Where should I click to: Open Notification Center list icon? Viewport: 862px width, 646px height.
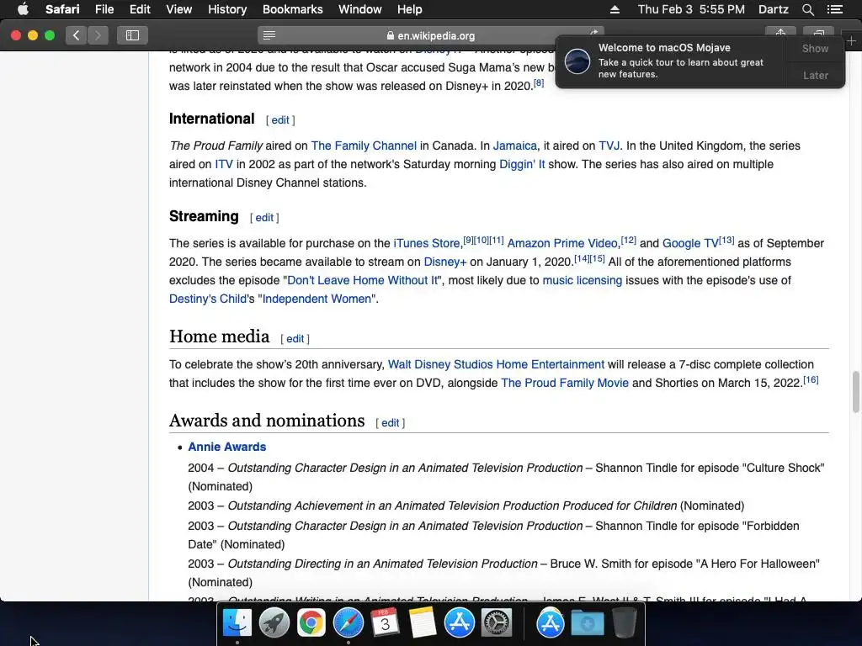click(x=835, y=9)
